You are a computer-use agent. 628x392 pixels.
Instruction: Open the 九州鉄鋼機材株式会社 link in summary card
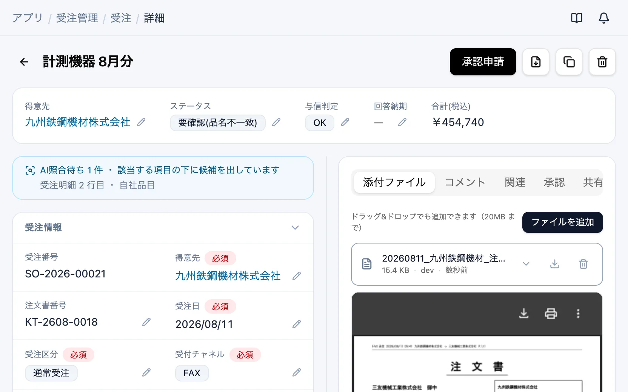click(x=78, y=122)
